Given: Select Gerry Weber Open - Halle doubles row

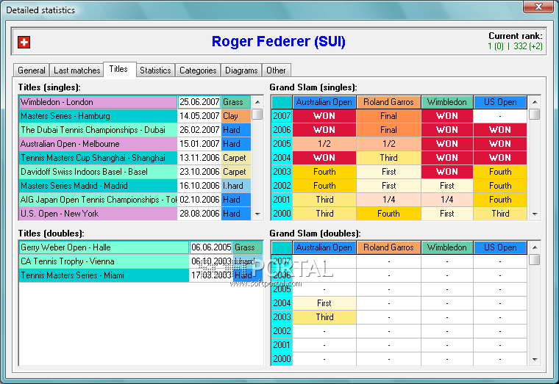Looking at the screenshot, I should pyautogui.click(x=140, y=247).
